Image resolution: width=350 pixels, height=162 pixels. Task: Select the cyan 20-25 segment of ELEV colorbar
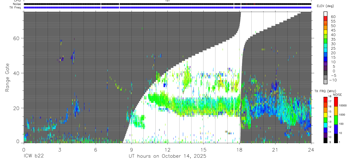point(325,50)
